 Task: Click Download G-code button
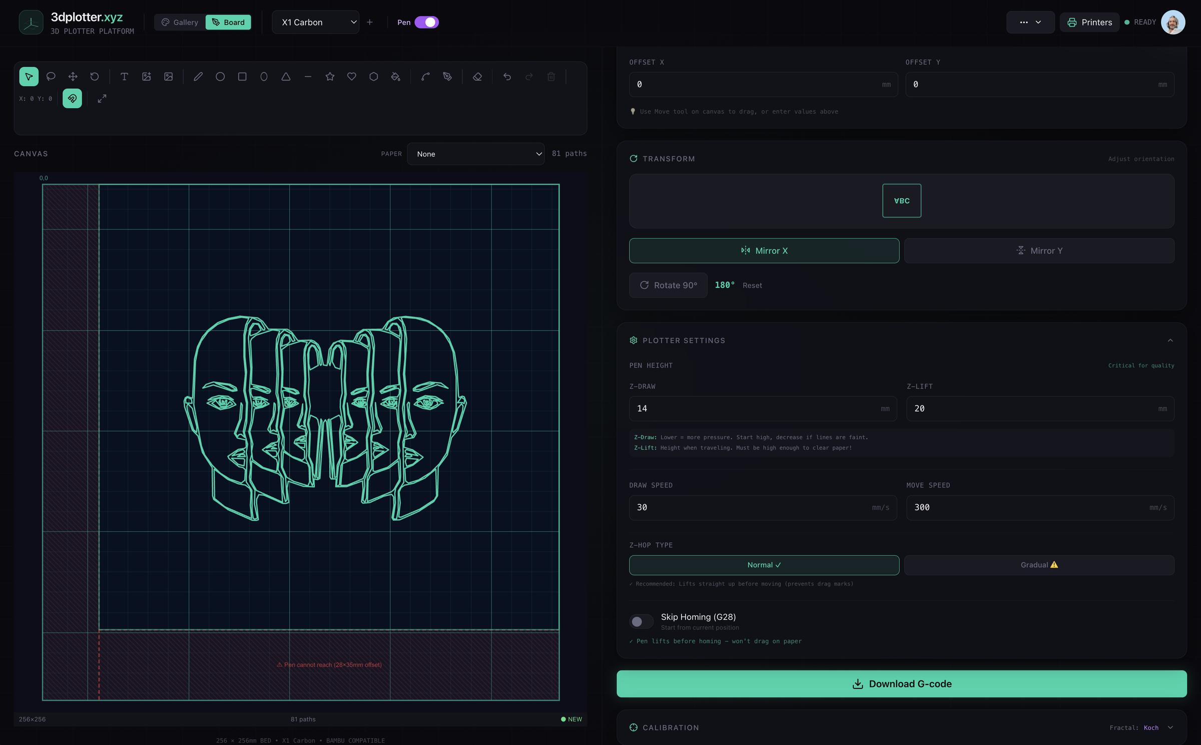click(901, 683)
